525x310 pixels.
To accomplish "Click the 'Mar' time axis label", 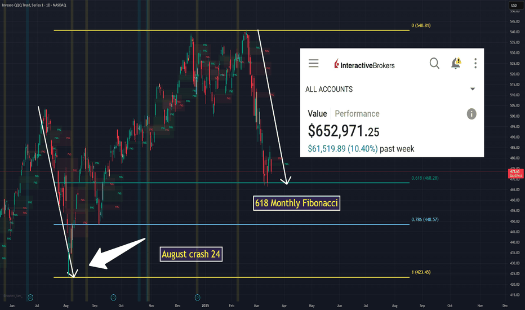I will pyautogui.click(x=256, y=305).
